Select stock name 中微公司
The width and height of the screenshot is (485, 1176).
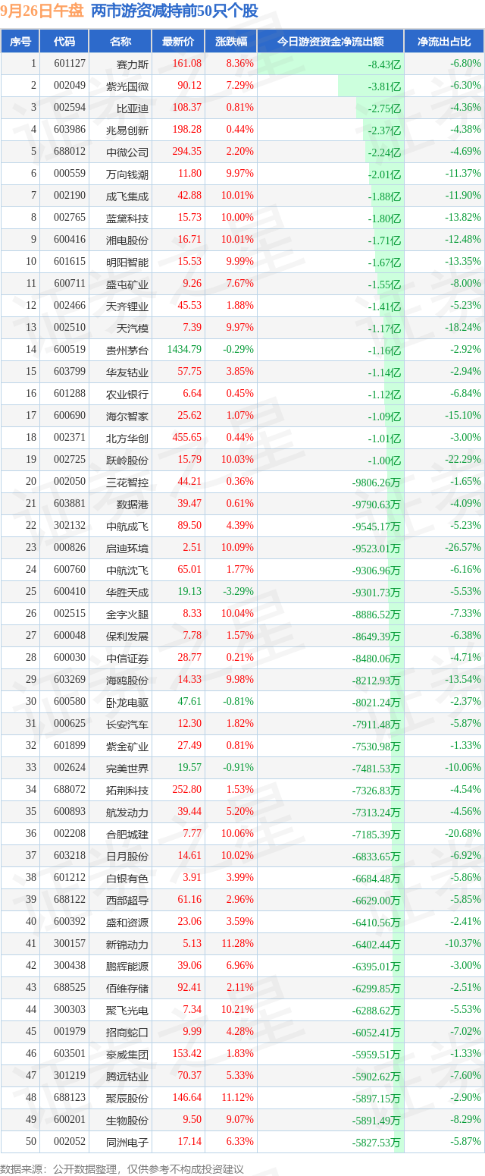click(x=127, y=152)
